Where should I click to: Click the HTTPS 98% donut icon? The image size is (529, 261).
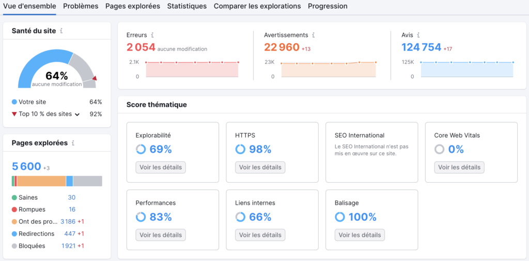point(240,149)
